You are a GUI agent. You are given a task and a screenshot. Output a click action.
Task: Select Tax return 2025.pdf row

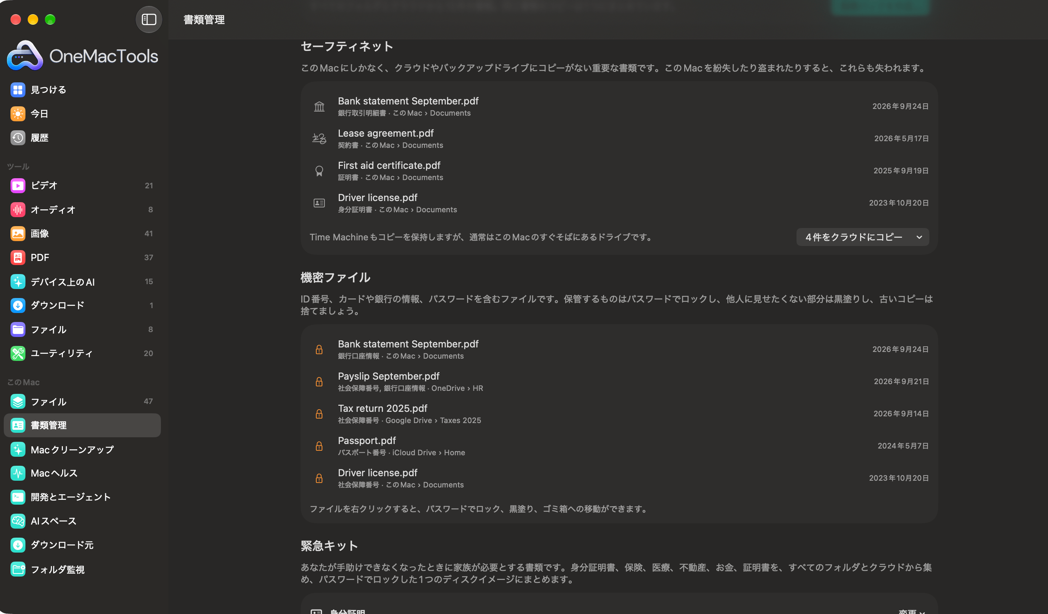click(x=619, y=414)
